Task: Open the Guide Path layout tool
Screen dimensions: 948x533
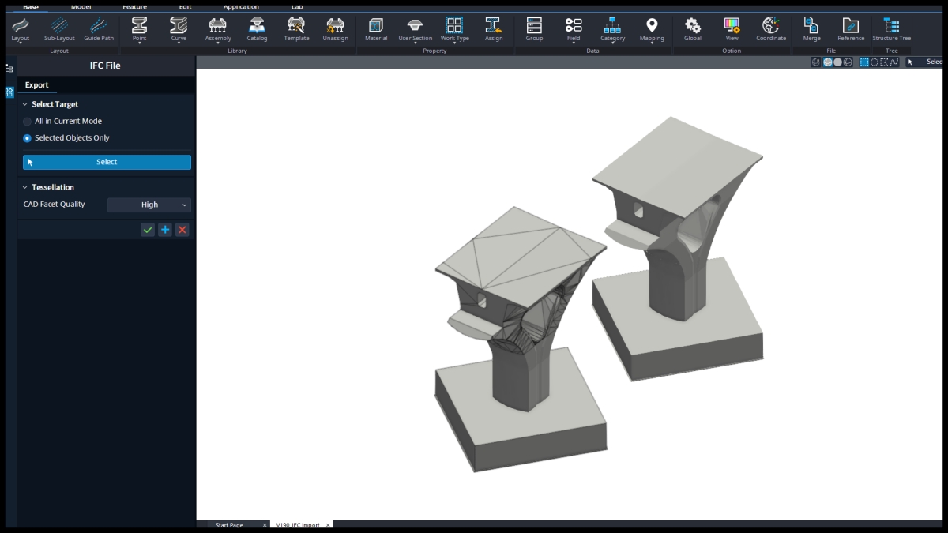Action: click(99, 29)
